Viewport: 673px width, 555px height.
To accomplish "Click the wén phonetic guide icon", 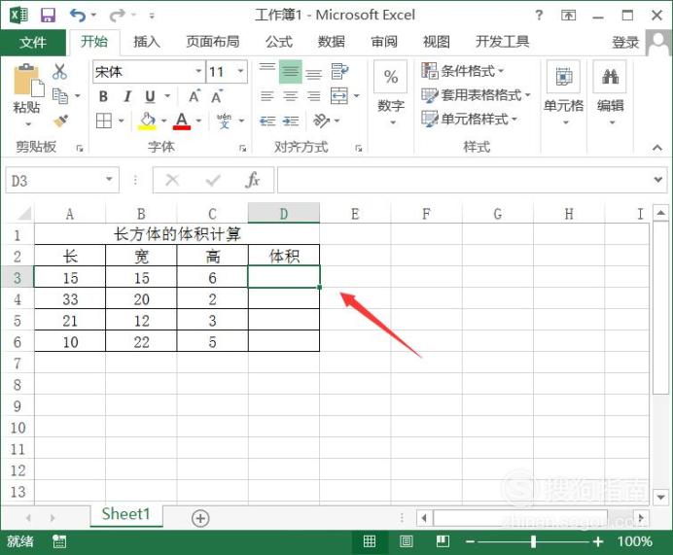I will click(x=224, y=121).
